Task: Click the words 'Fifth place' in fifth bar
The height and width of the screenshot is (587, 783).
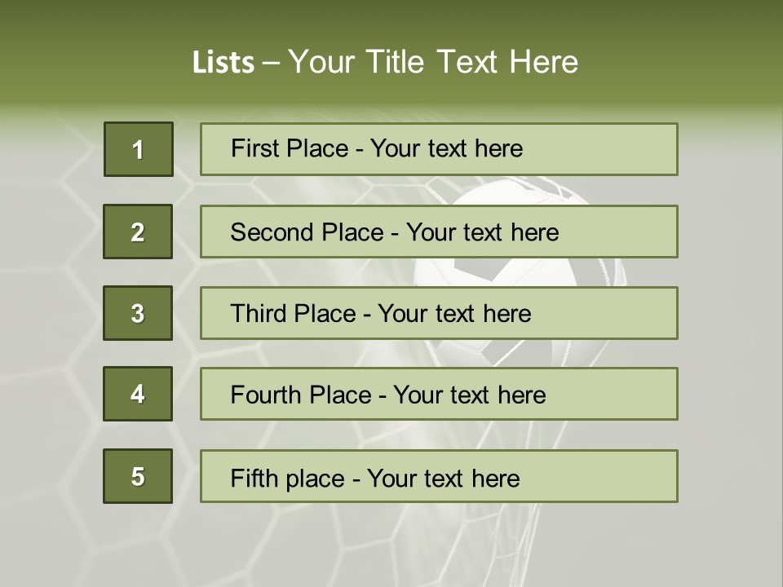Action: 288,479
